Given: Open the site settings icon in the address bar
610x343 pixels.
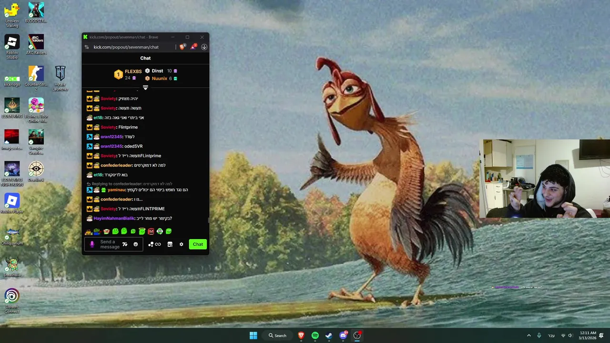Looking at the screenshot, I should tap(87, 47).
